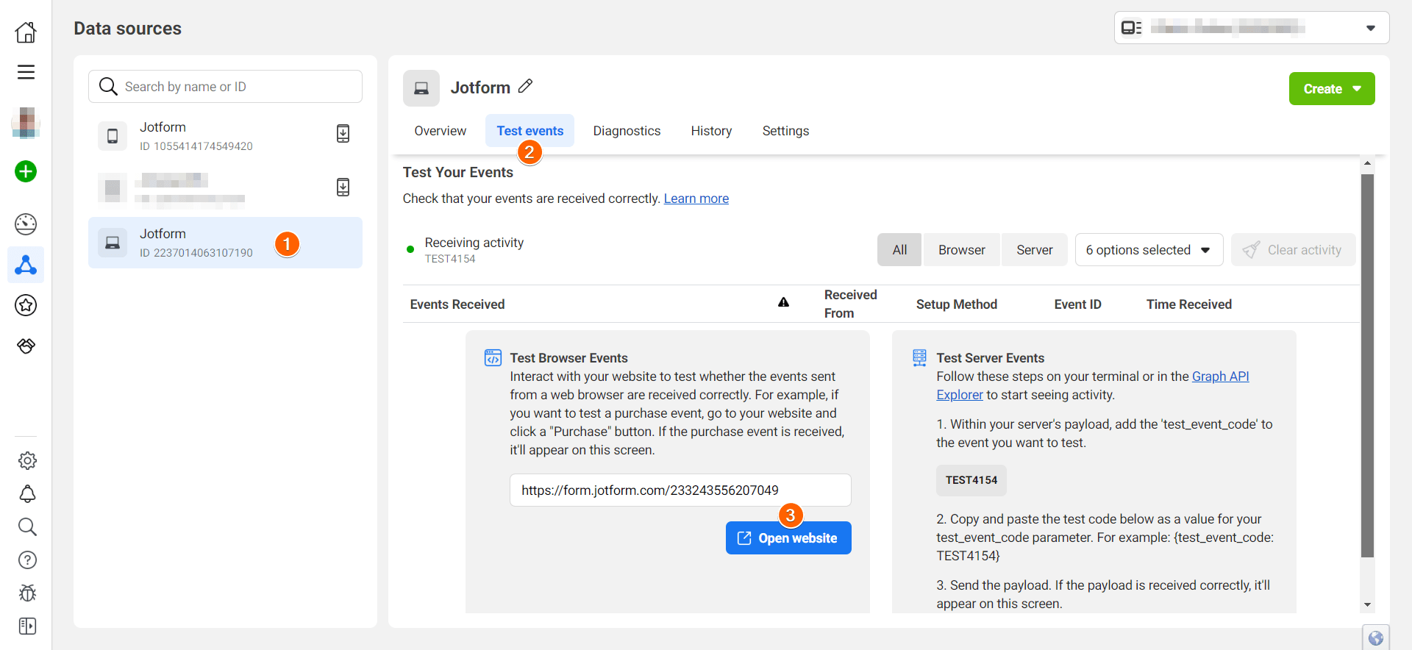Click the Open website button

[x=788, y=538]
